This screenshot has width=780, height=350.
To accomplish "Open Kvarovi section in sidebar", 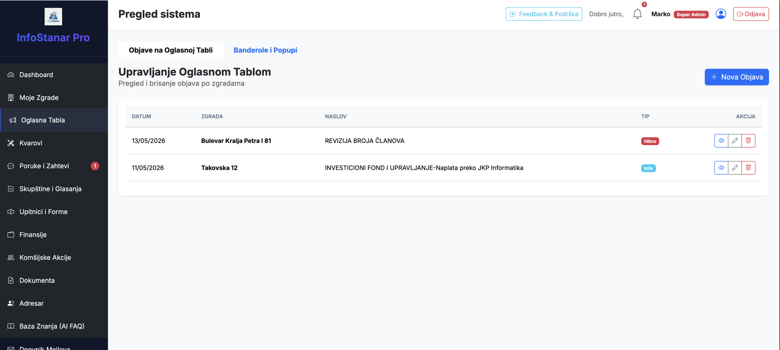I will [x=54, y=143].
